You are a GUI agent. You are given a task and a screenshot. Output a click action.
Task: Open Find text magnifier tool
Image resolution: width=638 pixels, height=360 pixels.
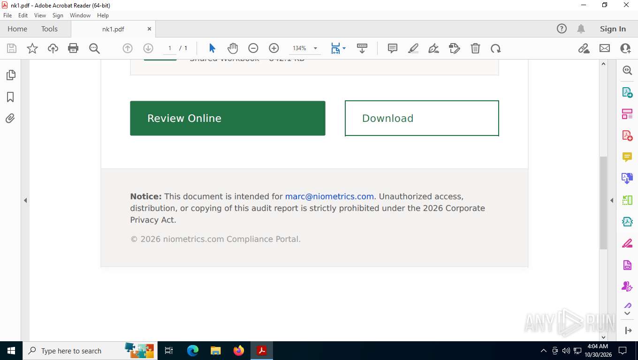94,48
